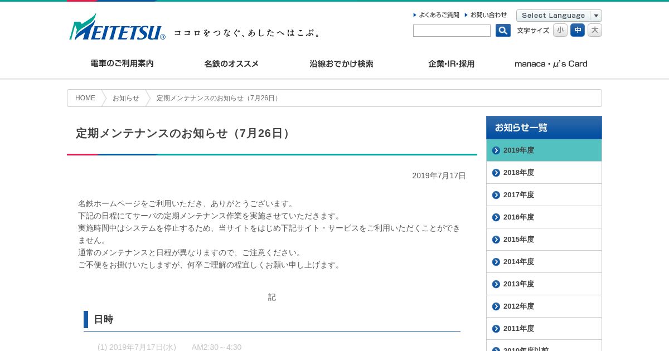Click the page title 定期メンテナンスのお知らせ
Screen dimensions: 669x351
coord(184,134)
